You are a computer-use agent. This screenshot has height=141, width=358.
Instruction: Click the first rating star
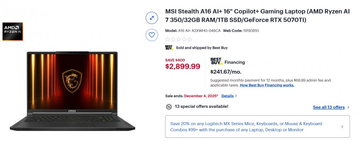pyautogui.click(x=167, y=39)
